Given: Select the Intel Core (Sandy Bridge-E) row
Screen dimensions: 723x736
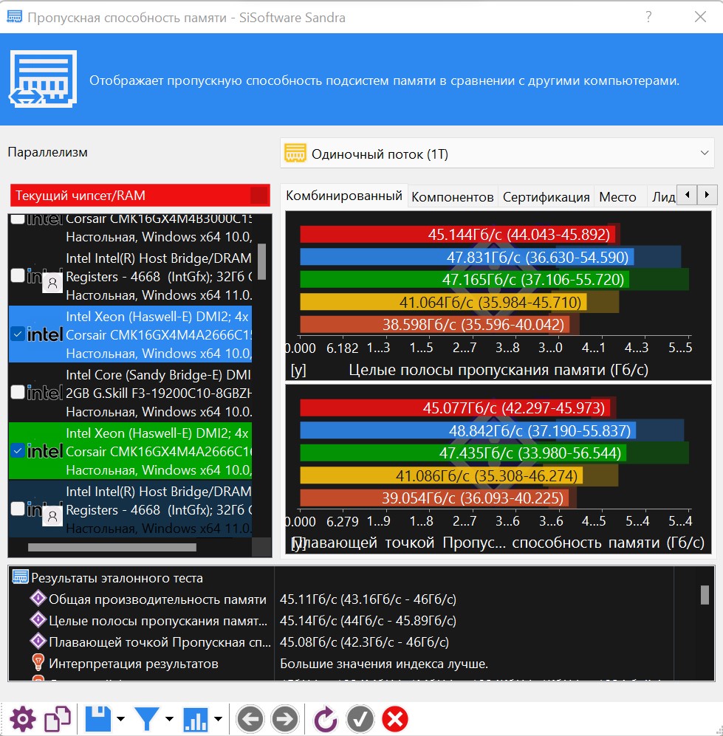Looking at the screenshot, I should (131, 393).
